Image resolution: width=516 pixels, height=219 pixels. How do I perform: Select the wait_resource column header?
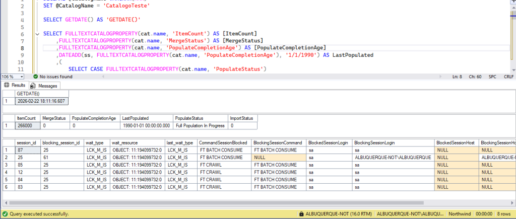[x=125, y=142]
